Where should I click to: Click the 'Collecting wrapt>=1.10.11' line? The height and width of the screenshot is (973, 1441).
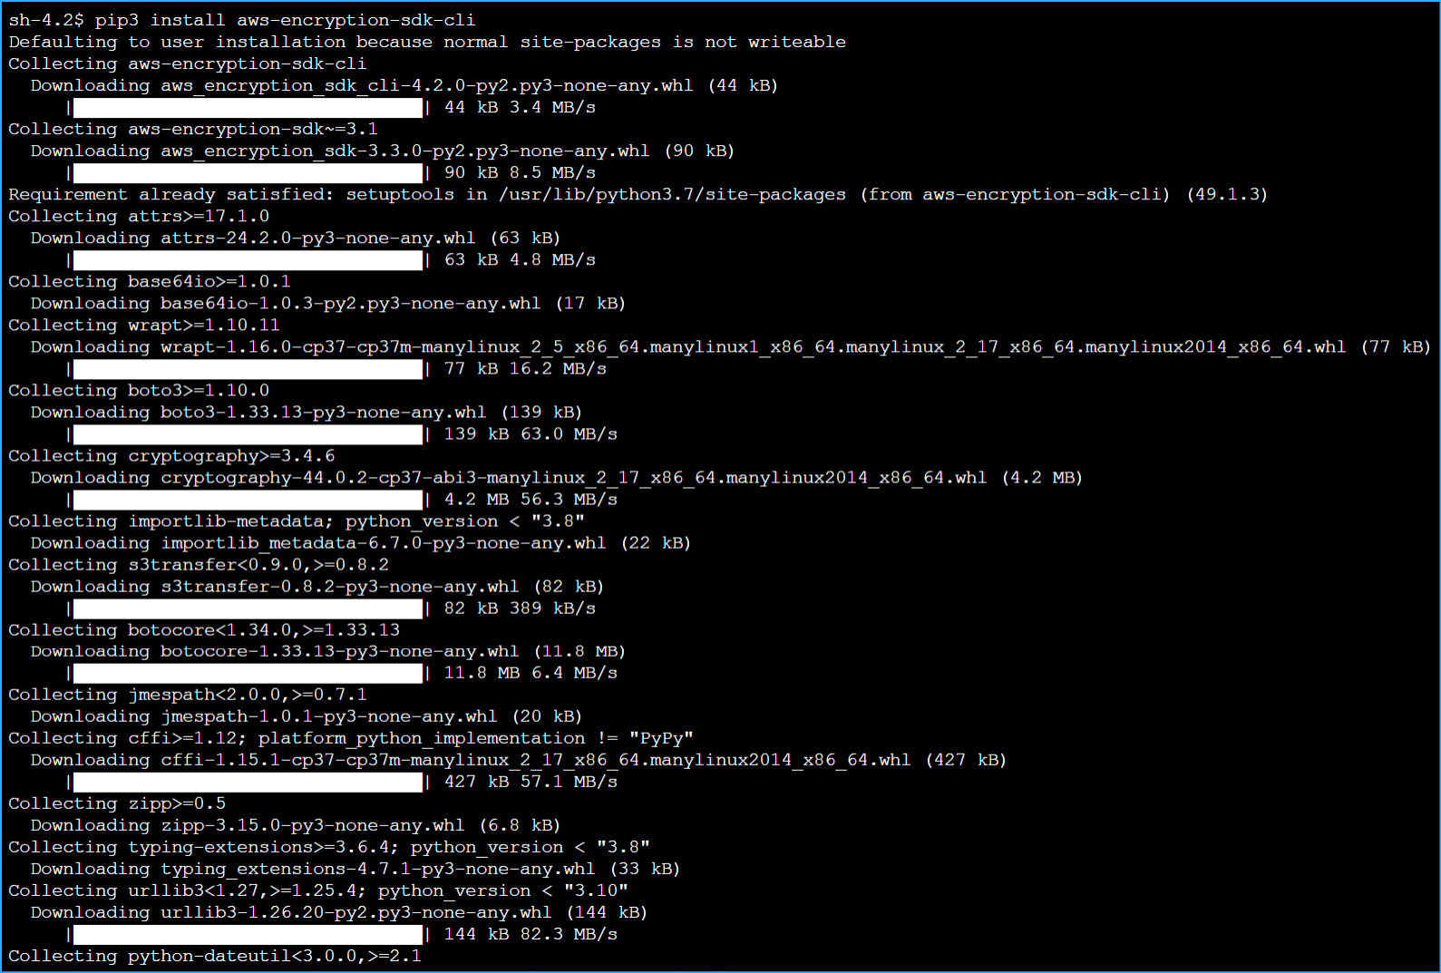(x=144, y=325)
